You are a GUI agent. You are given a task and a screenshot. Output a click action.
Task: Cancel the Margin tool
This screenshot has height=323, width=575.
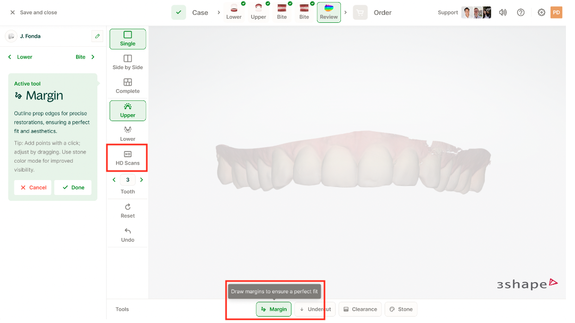tap(33, 188)
